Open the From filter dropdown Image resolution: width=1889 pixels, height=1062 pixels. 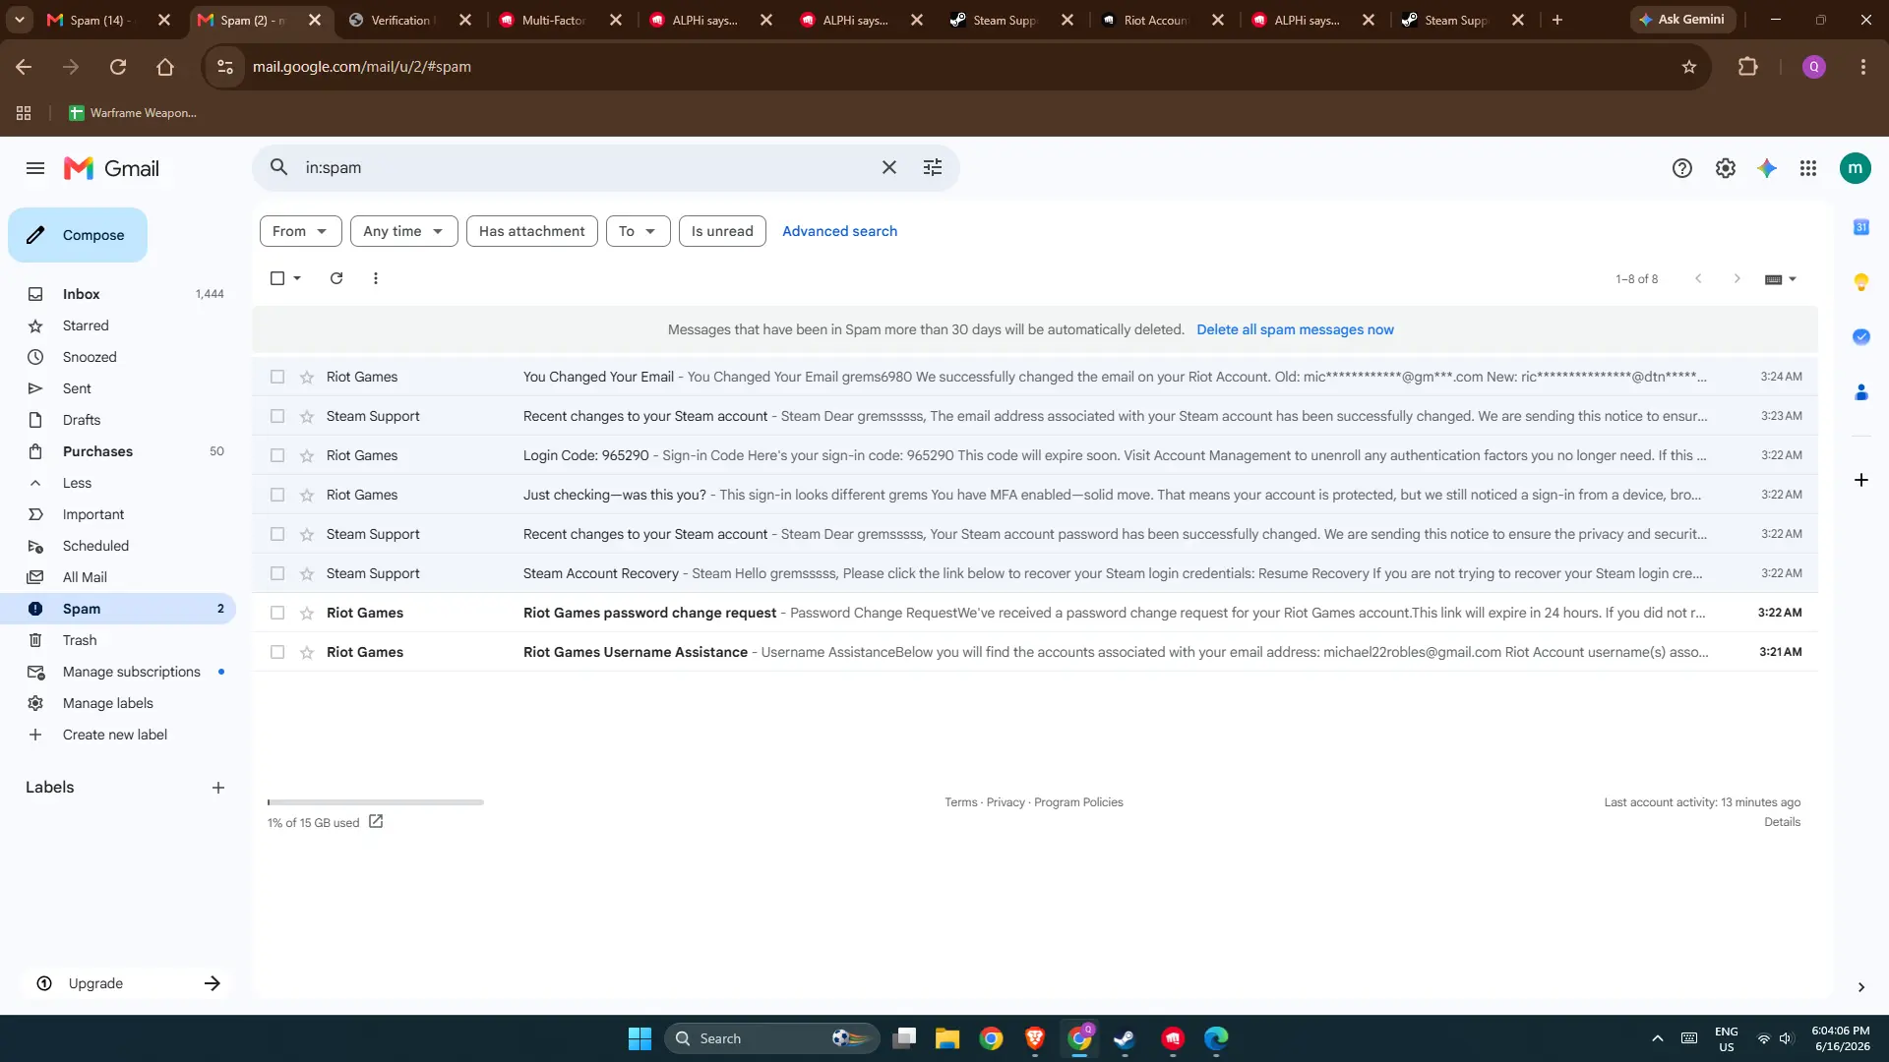tap(300, 231)
